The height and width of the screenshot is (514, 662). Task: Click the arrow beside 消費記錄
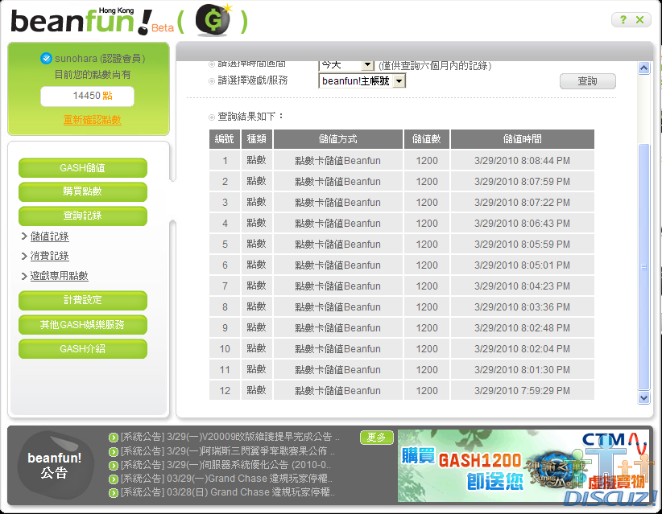24,256
